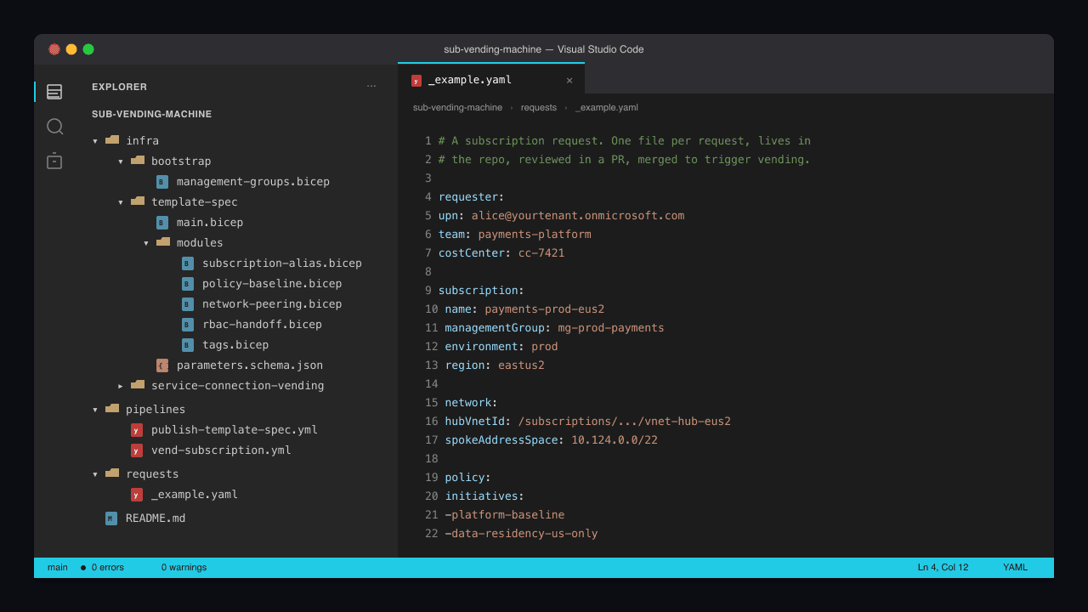Open the third activity bar icon below Search
1088x612 pixels.
click(54, 161)
